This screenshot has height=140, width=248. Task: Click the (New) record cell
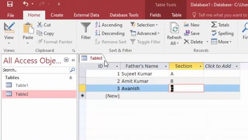103,96
